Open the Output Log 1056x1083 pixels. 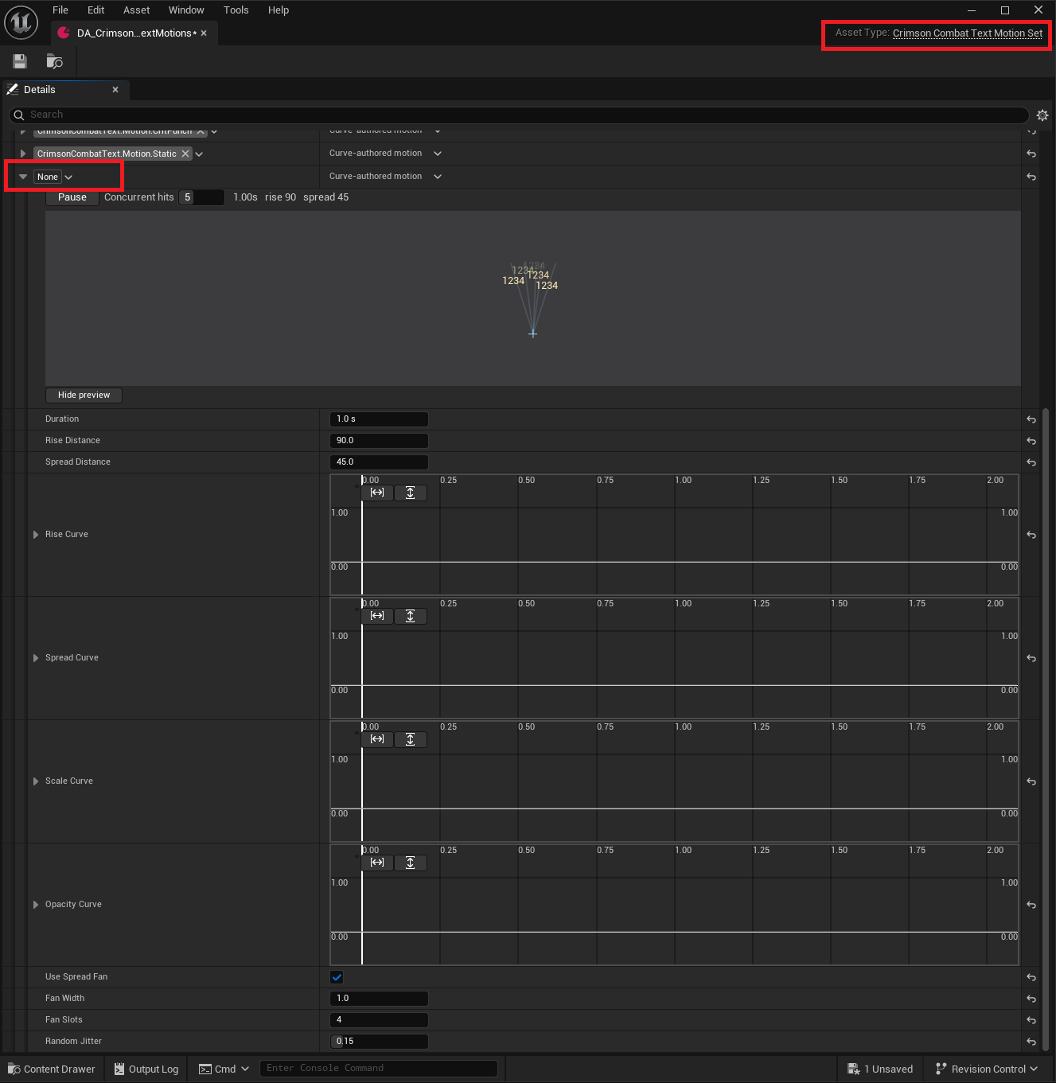(146, 1069)
